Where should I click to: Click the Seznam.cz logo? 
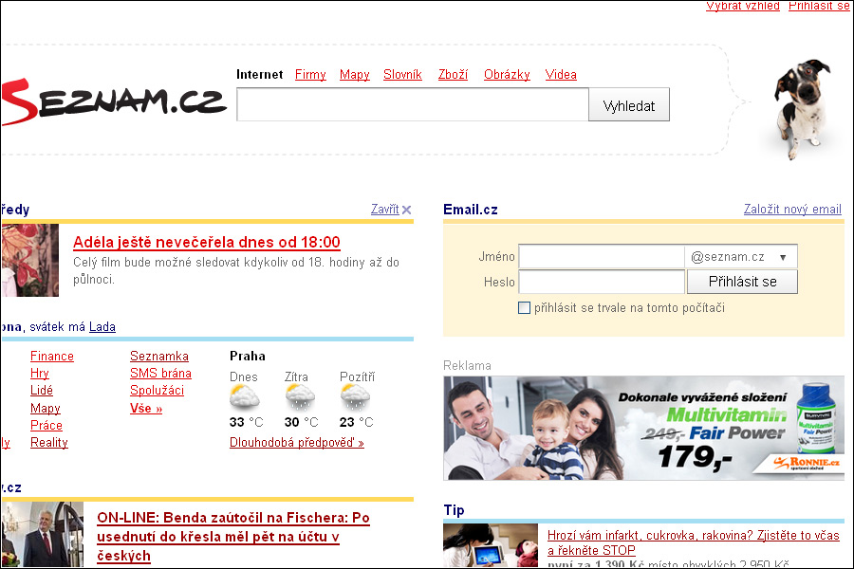coord(113,101)
